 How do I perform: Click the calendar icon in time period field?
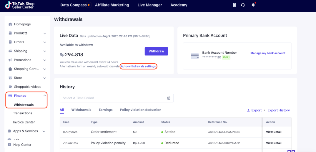(169, 98)
